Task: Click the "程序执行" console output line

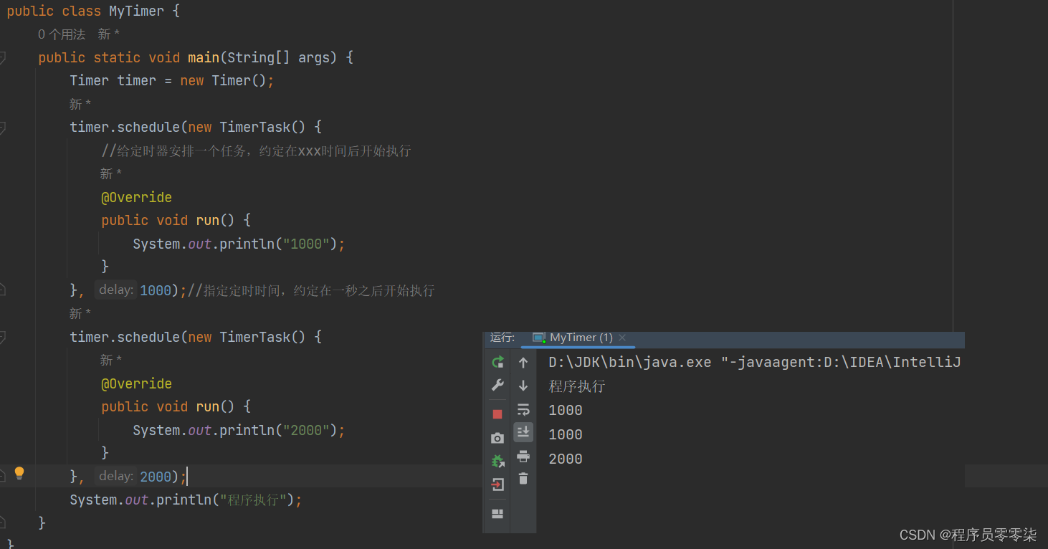Action: [x=577, y=386]
